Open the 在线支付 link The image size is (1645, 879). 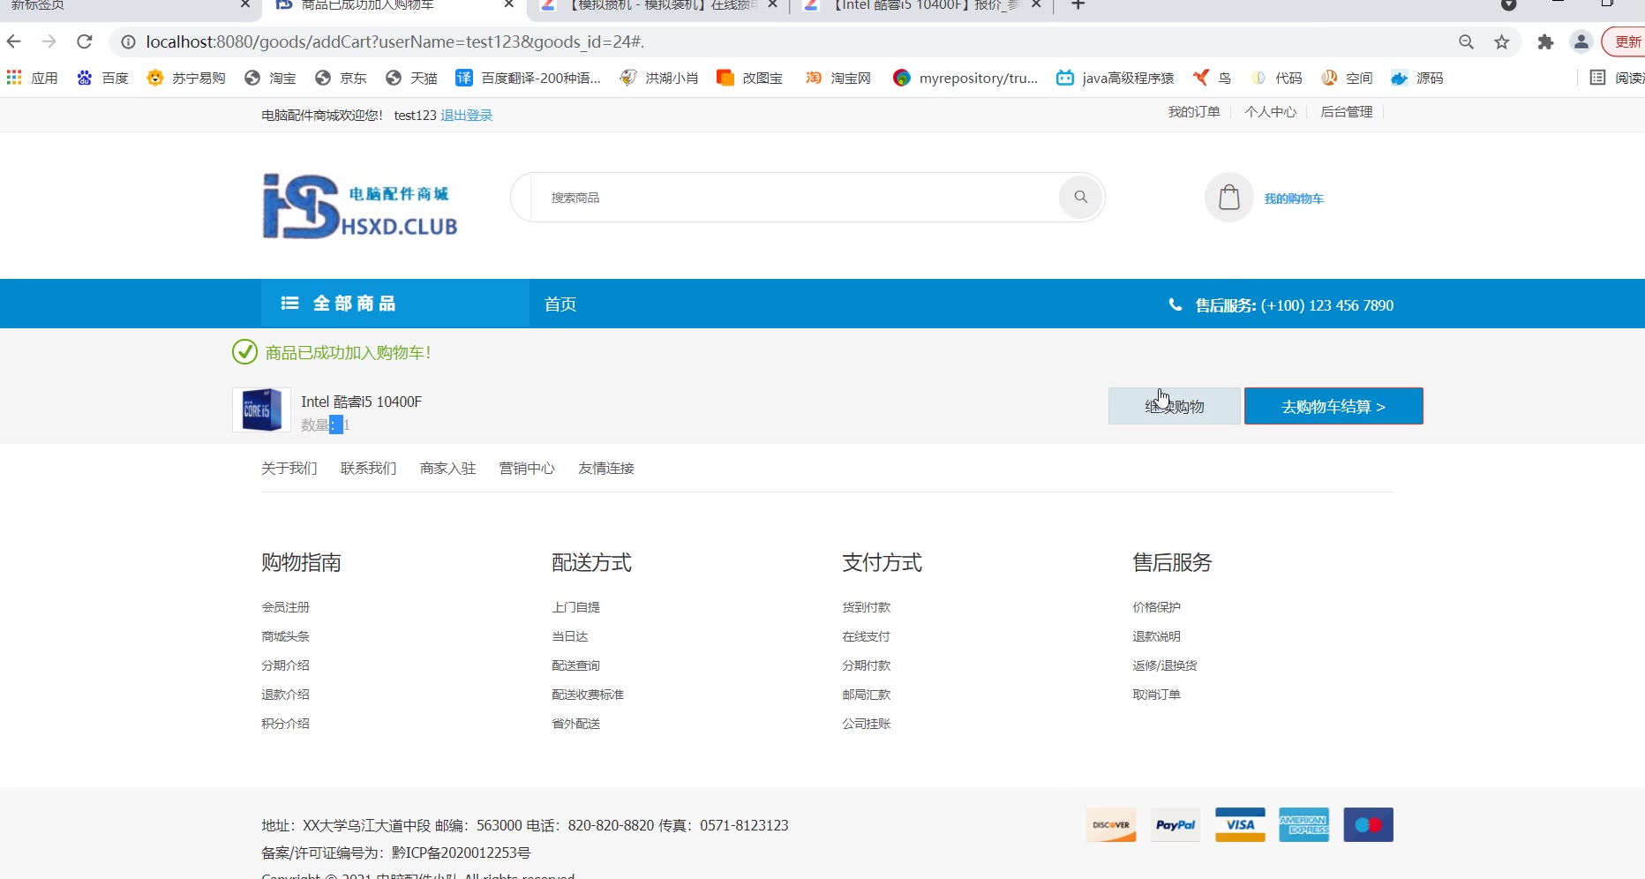(867, 636)
